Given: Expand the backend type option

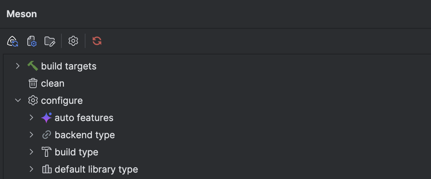Looking at the screenshot, I should (x=31, y=135).
